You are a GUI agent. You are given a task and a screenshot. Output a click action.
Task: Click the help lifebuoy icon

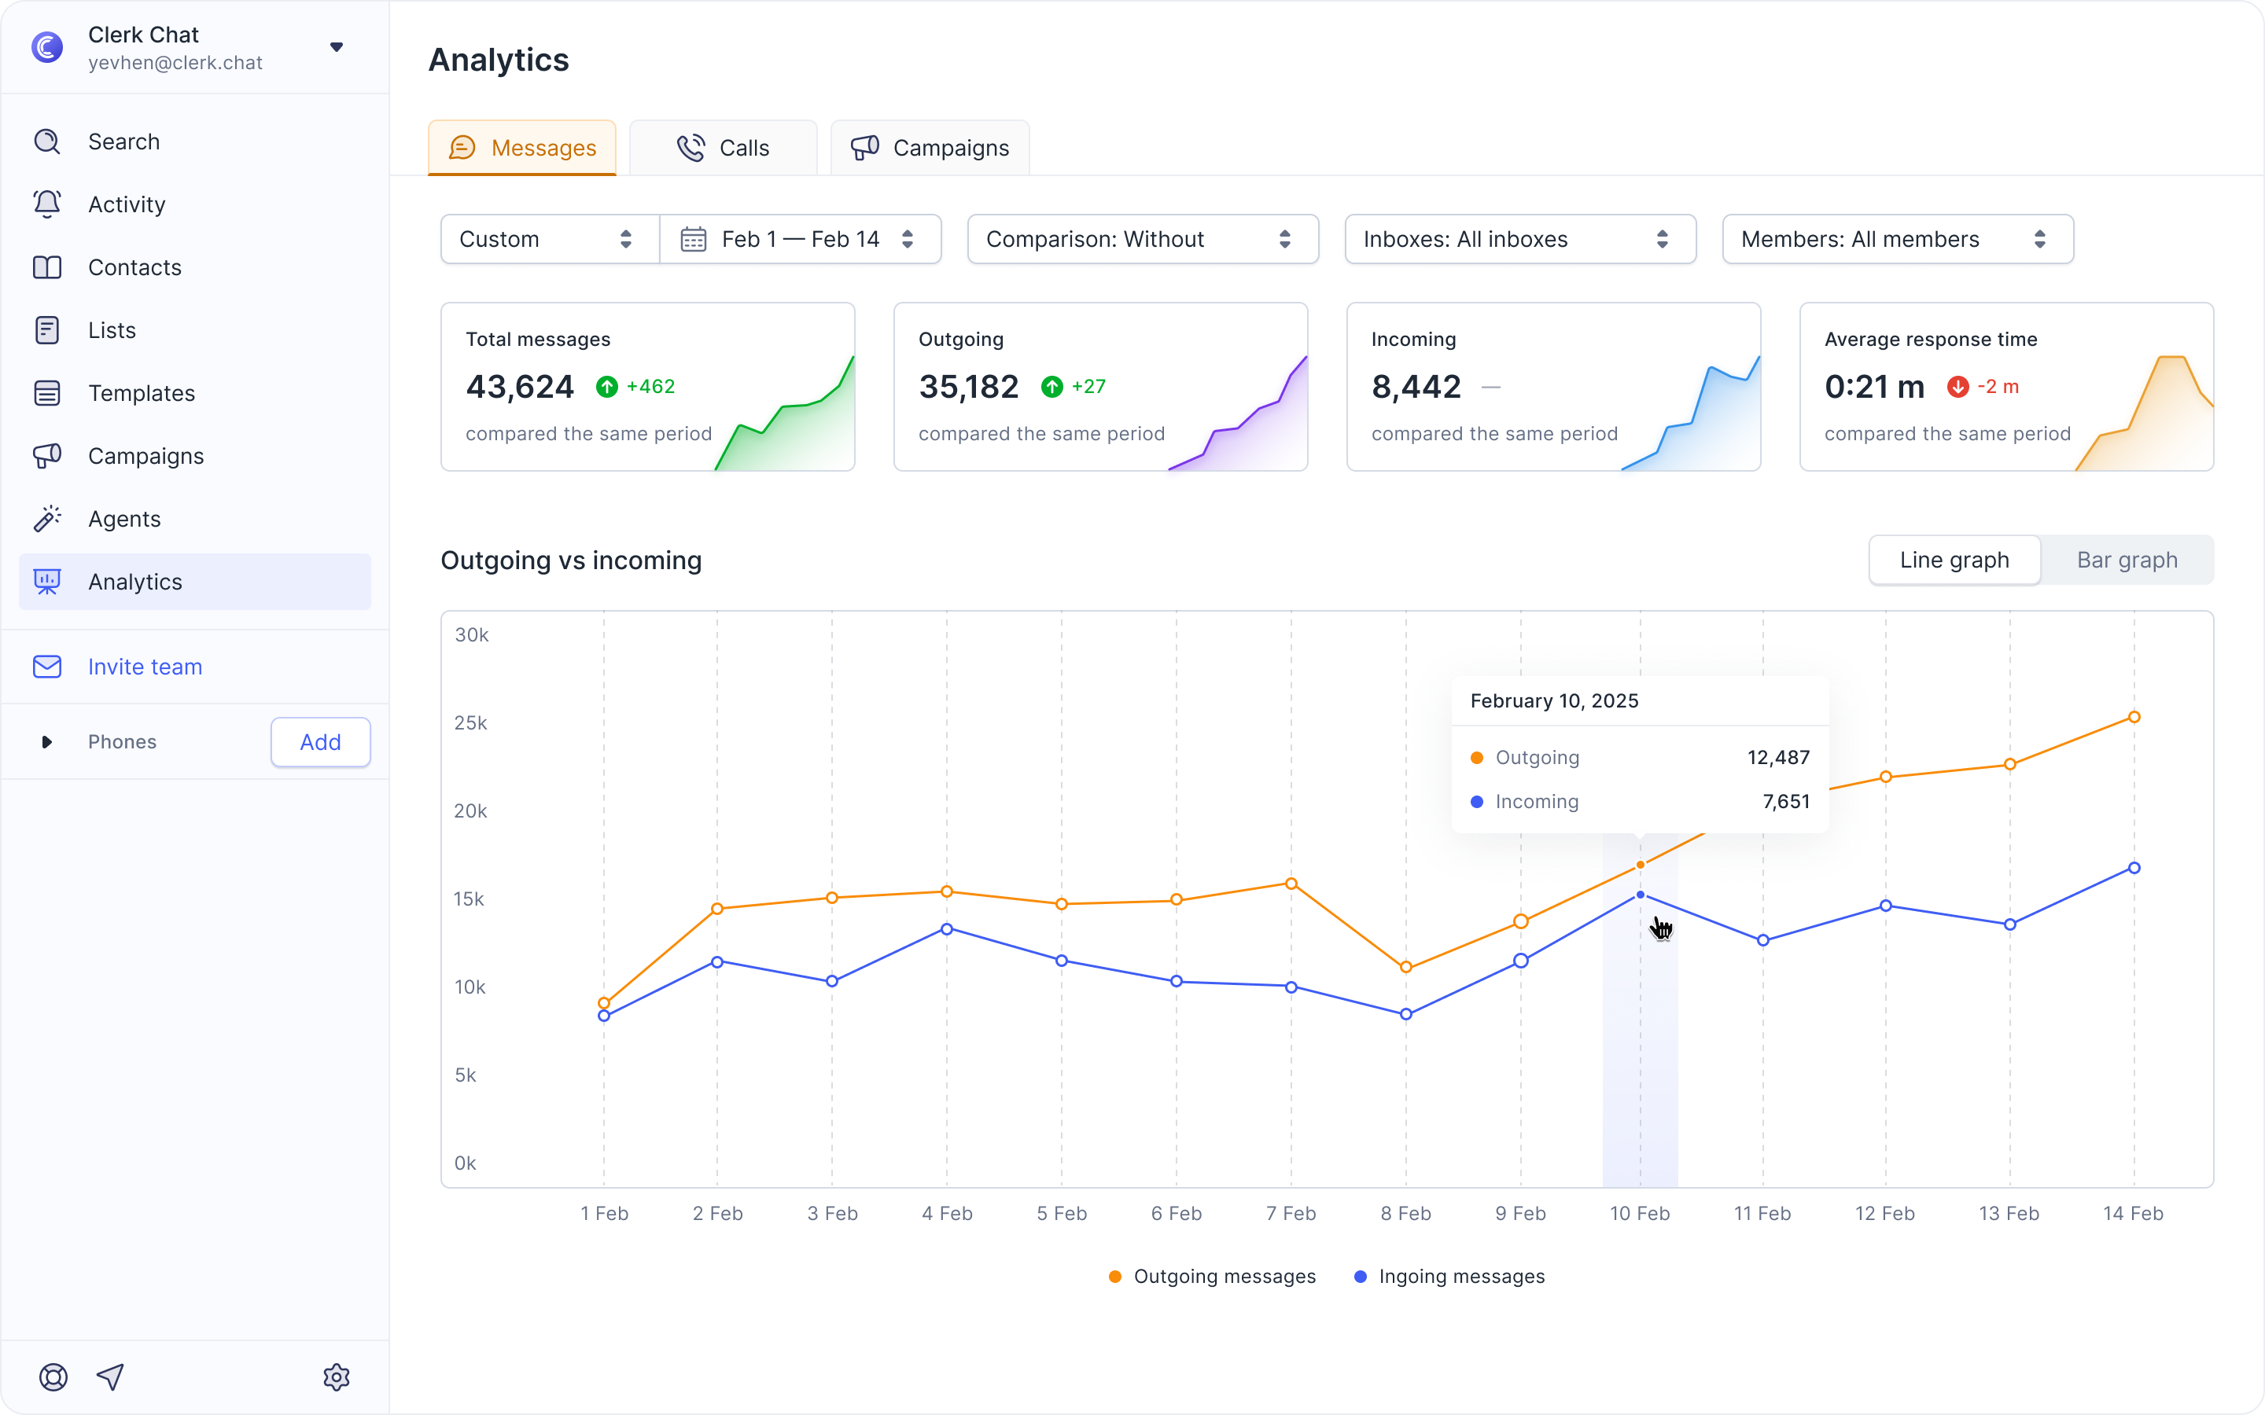click(53, 1376)
